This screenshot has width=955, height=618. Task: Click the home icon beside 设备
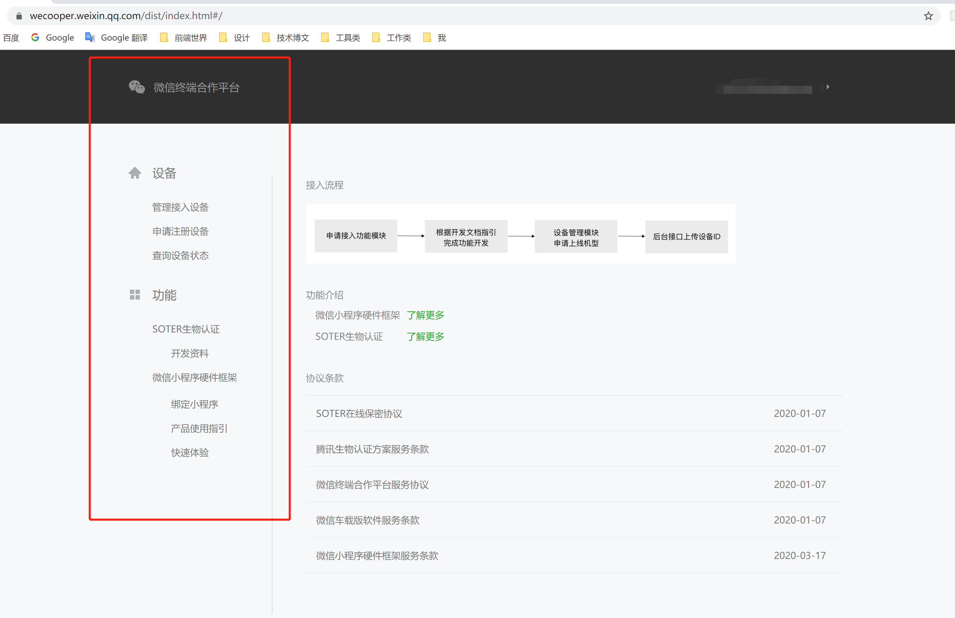tap(135, 173)
